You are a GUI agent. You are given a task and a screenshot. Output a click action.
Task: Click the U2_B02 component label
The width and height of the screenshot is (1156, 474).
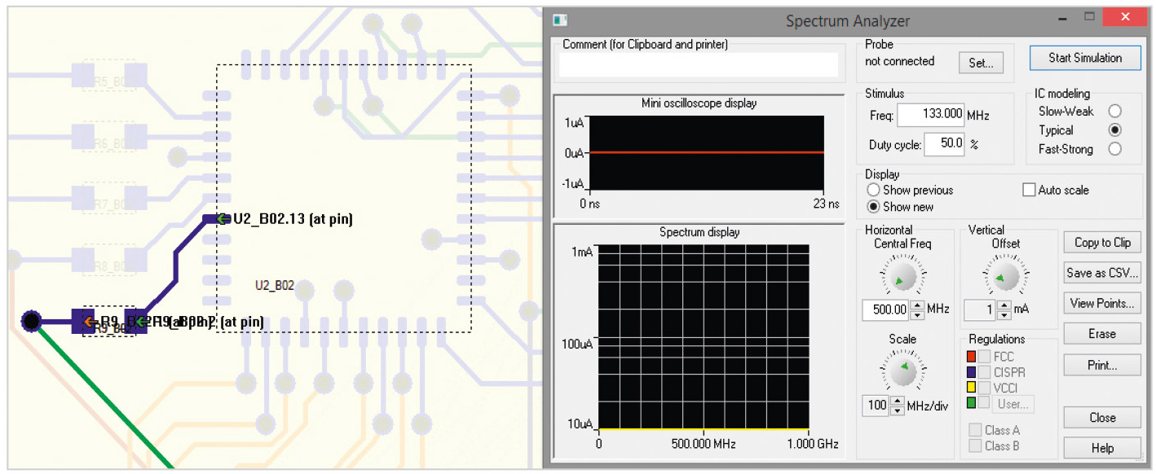[275, 286]
